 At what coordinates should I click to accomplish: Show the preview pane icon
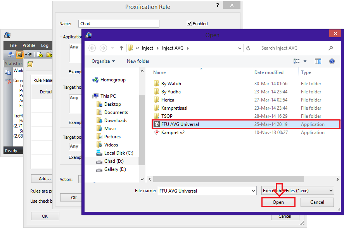click(x=318, y=61)
